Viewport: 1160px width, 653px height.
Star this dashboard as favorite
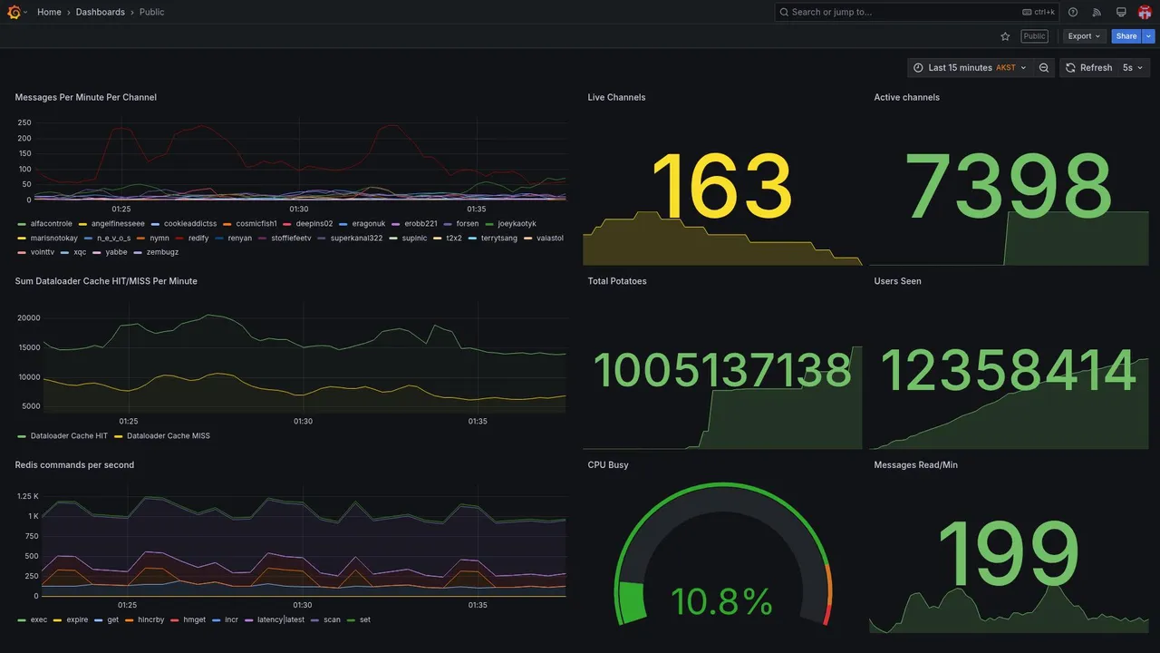pyautogui.click(x=1005, y=36)
